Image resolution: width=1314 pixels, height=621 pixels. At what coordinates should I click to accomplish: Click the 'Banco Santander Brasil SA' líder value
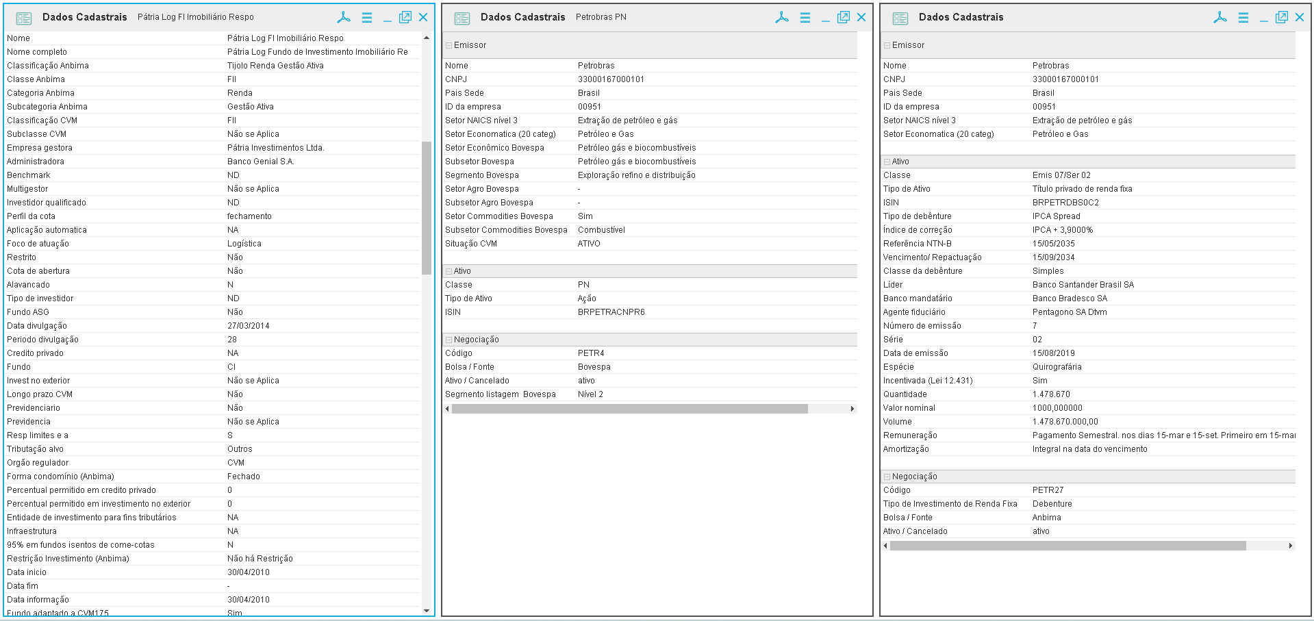point(1083,285)
